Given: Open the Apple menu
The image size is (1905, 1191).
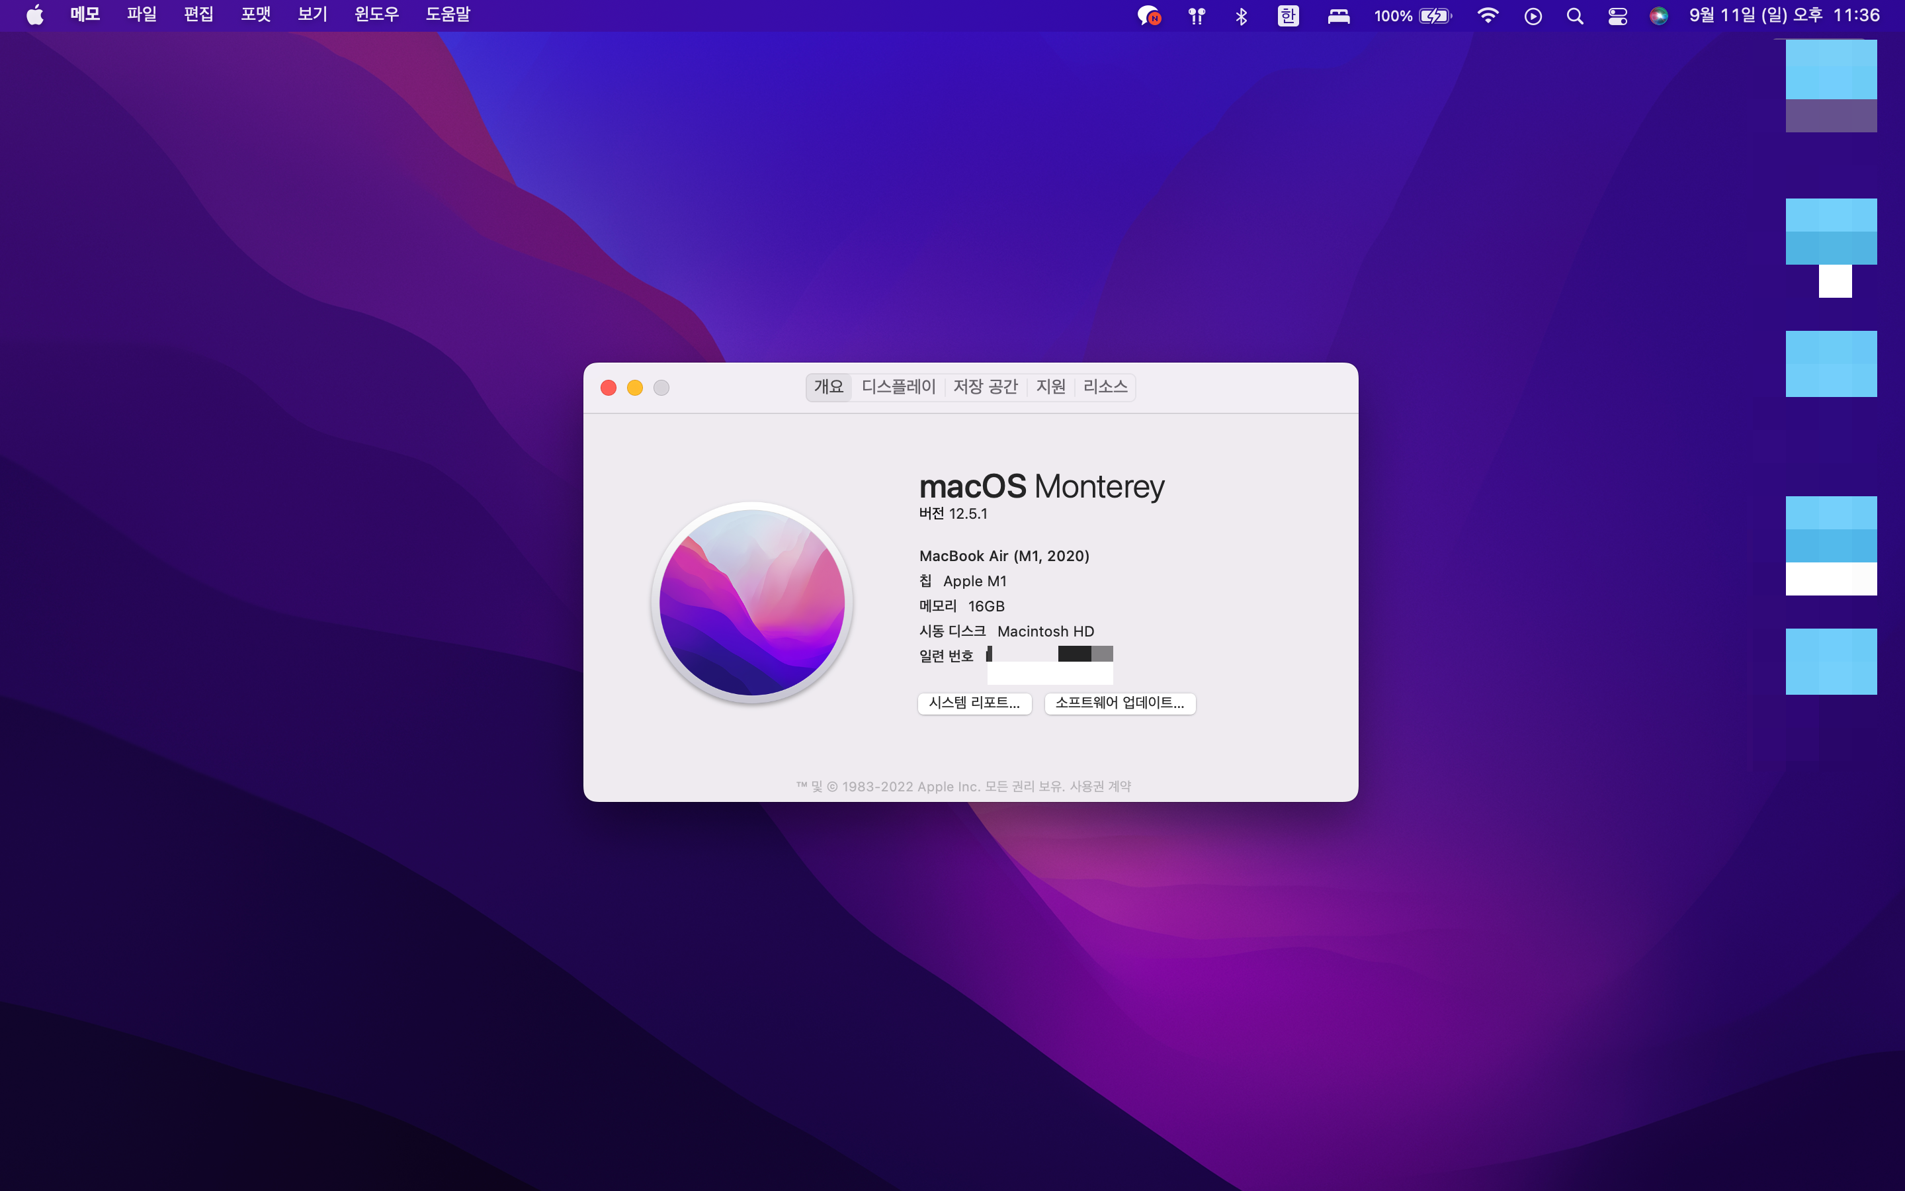Looking at the screenshot, I should click(36, 15).
